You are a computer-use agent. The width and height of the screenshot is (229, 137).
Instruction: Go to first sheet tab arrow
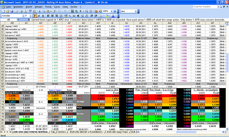(x=2, y=132)
